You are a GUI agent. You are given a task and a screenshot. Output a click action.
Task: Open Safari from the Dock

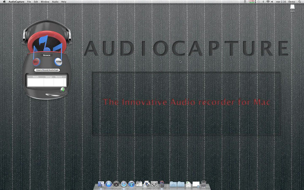click(124, 184)
